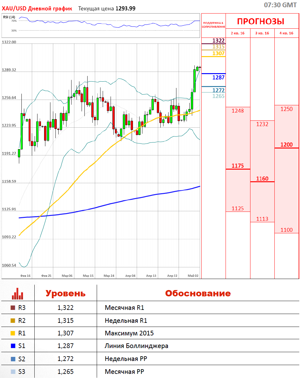
Task: Click the bold 1175 forecast value
Action: (238, 166)
